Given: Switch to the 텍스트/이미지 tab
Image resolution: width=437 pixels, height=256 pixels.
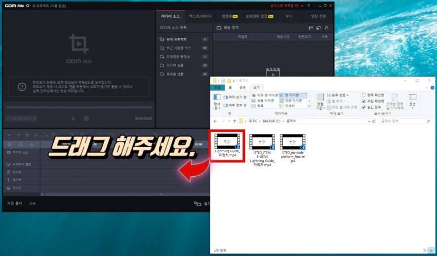Looking at the screenshot, I should coord(200,16).
